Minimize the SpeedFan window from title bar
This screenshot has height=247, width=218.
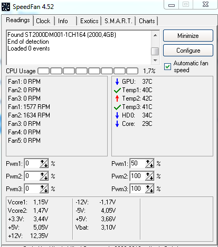[172, 5]
